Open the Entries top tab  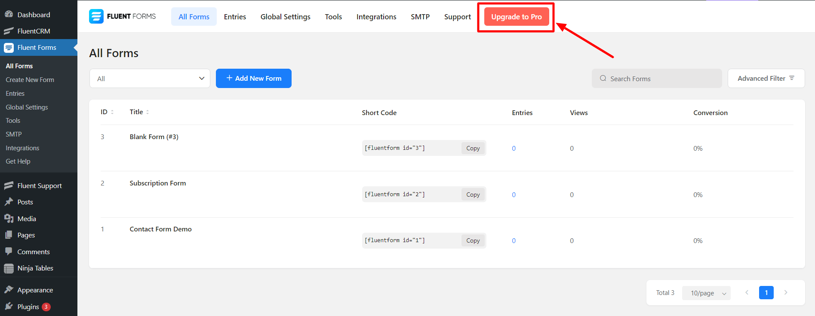[235, 17]
